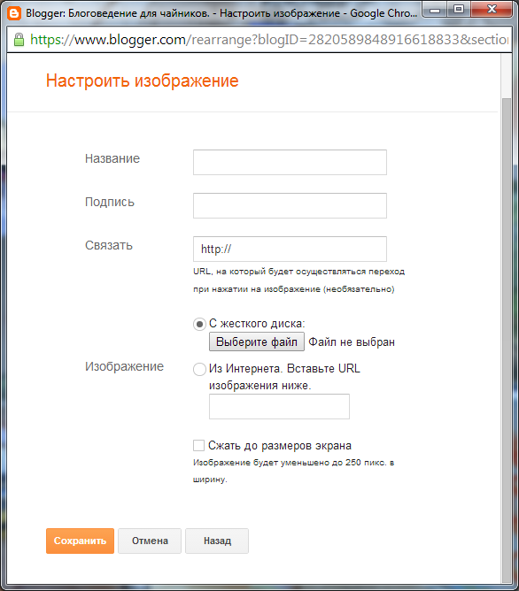Click the vertical scrollbar thumb
519x591 pixels.
pyautogui.click(x=507, y=339)
